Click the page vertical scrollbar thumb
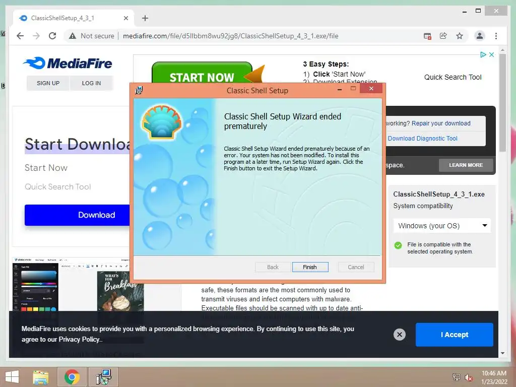 502,102
